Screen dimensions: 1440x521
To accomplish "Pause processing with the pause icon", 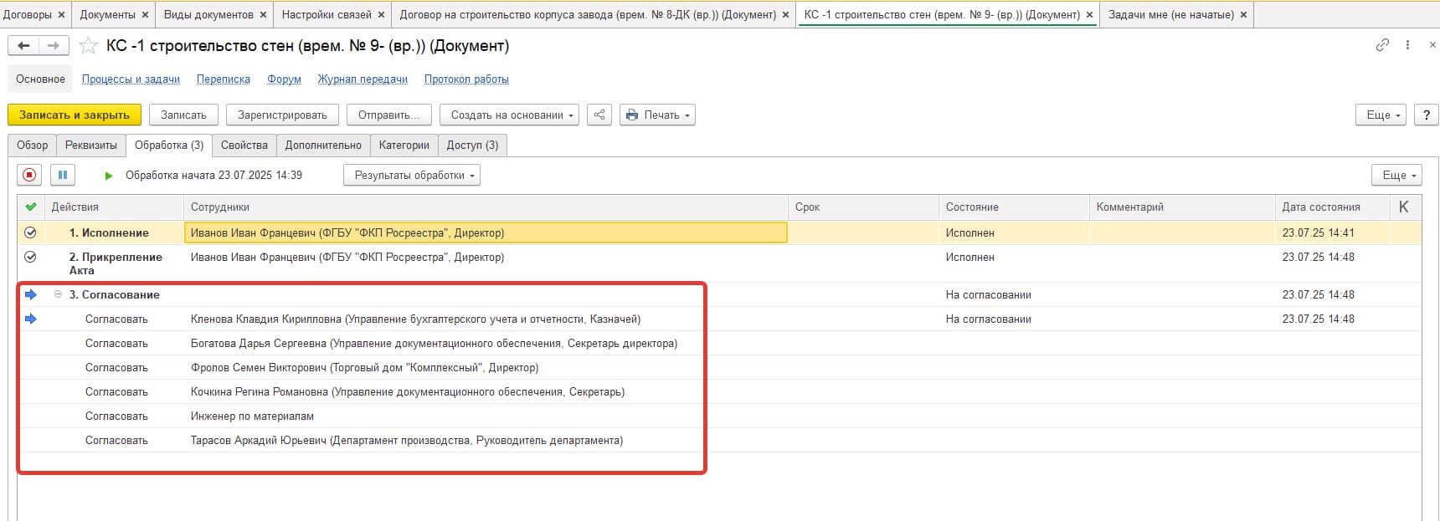I will click(x=63, y=175).
